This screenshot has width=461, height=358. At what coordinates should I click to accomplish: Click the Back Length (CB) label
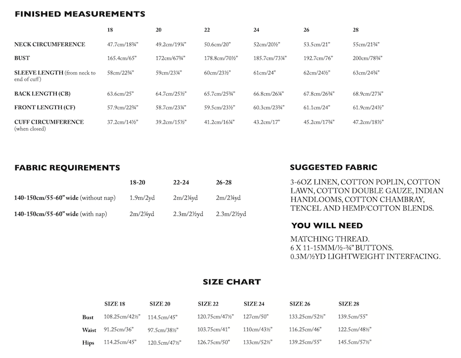[x=43, y=94]
